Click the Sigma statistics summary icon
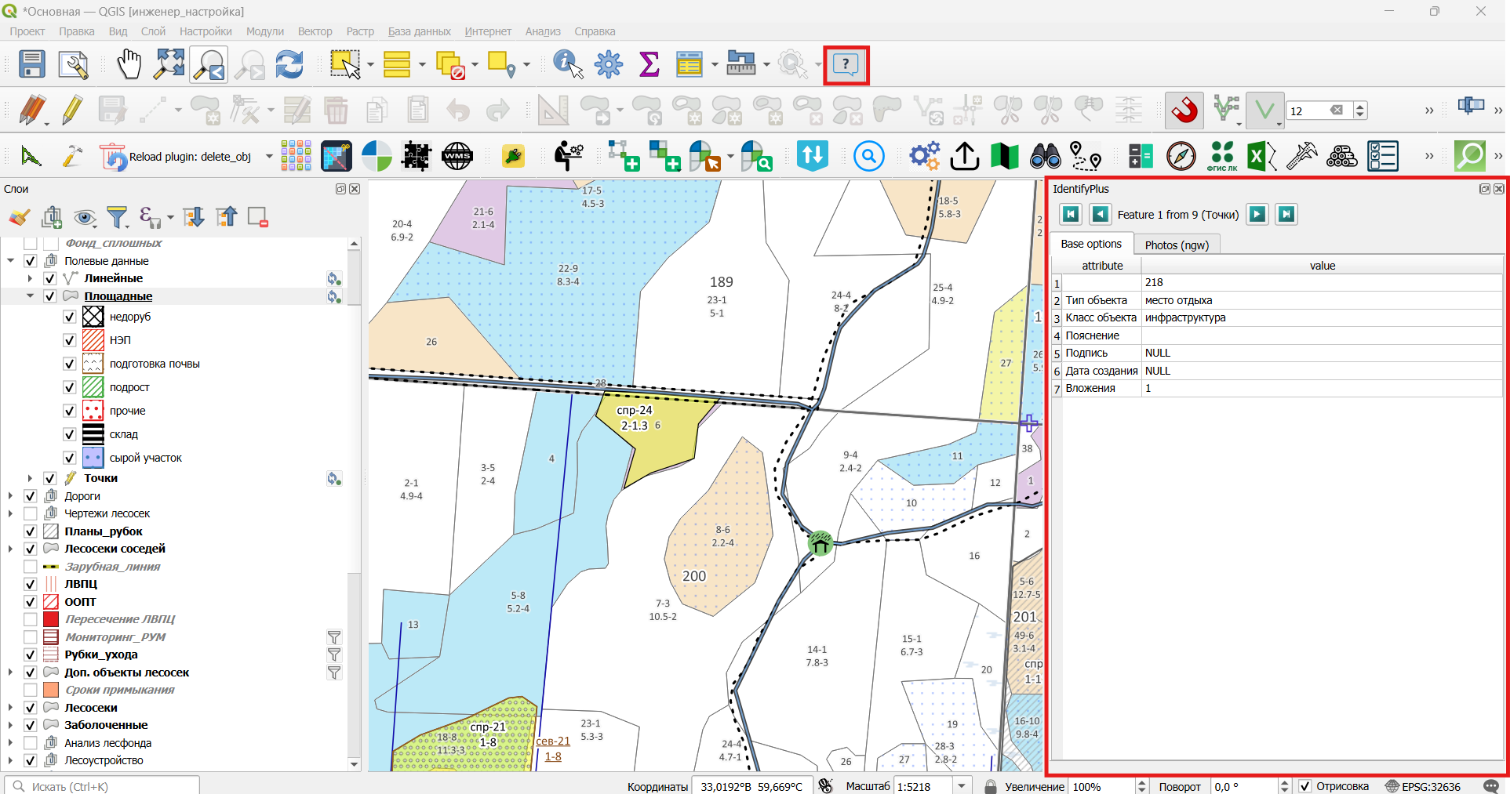This screenshot has width=1510, height=794. 649,64
